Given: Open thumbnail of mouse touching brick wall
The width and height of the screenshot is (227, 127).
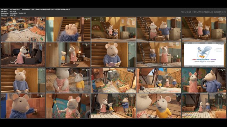Looking at the screenshot, I should click(x=23, y=106).
